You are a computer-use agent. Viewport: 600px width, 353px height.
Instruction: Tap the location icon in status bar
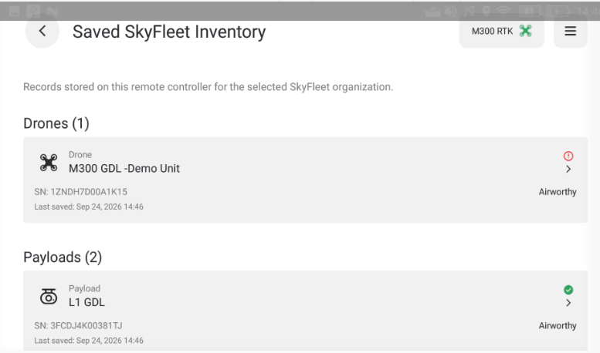[486, 11]
